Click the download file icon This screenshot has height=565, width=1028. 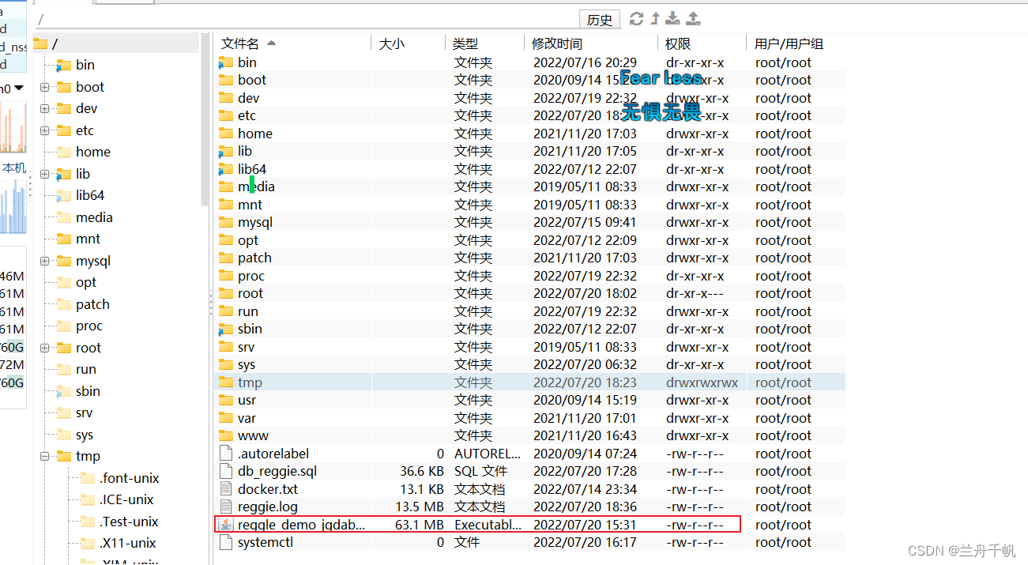tap(673, 19)
